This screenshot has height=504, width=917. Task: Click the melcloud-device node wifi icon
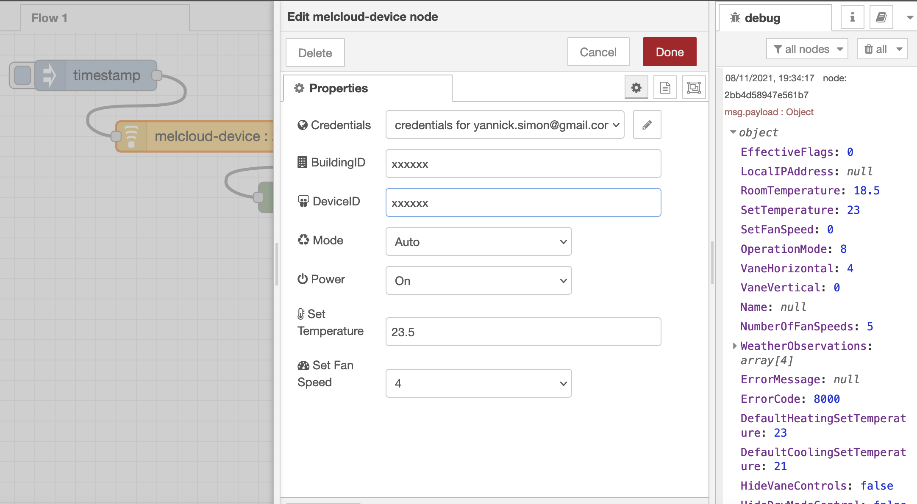coord(131,136)
